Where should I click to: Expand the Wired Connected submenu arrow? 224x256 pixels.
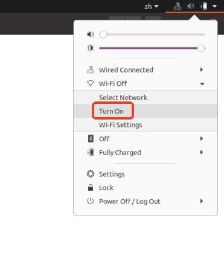tap(202, 69)
